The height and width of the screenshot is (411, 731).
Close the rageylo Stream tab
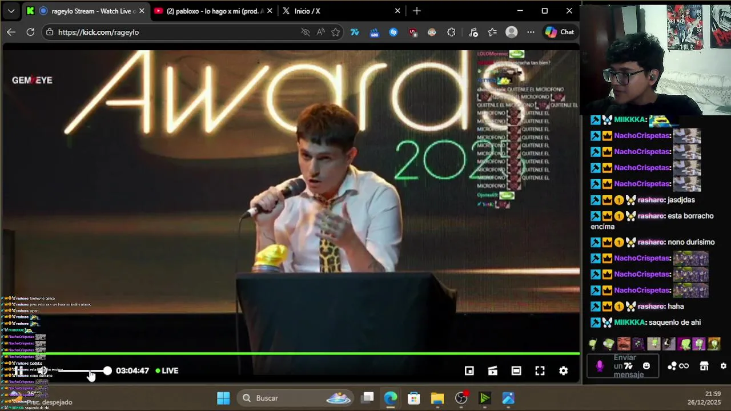142,11
